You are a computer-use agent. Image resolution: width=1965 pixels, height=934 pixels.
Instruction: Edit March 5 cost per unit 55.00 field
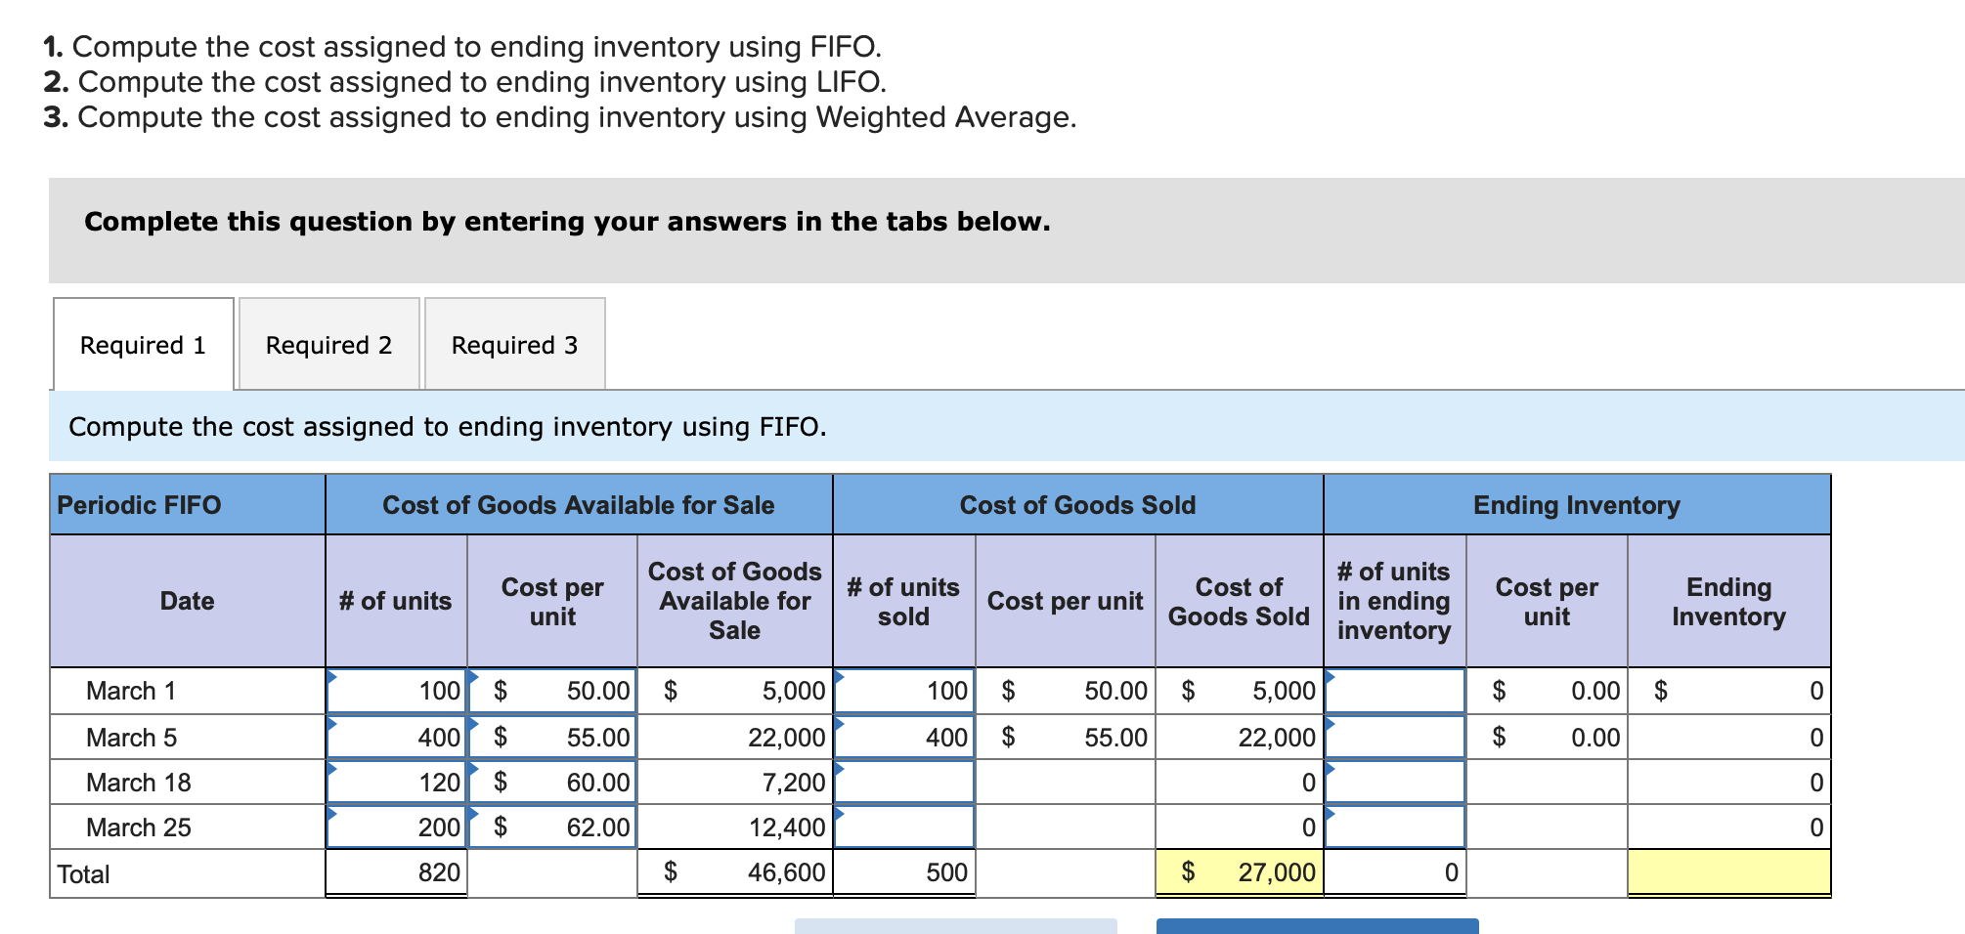point(552,737)
